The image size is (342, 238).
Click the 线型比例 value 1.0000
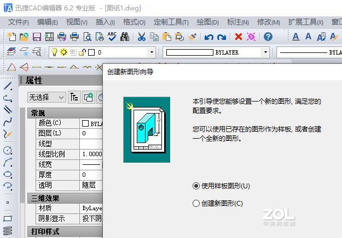[x=91, y=154]
